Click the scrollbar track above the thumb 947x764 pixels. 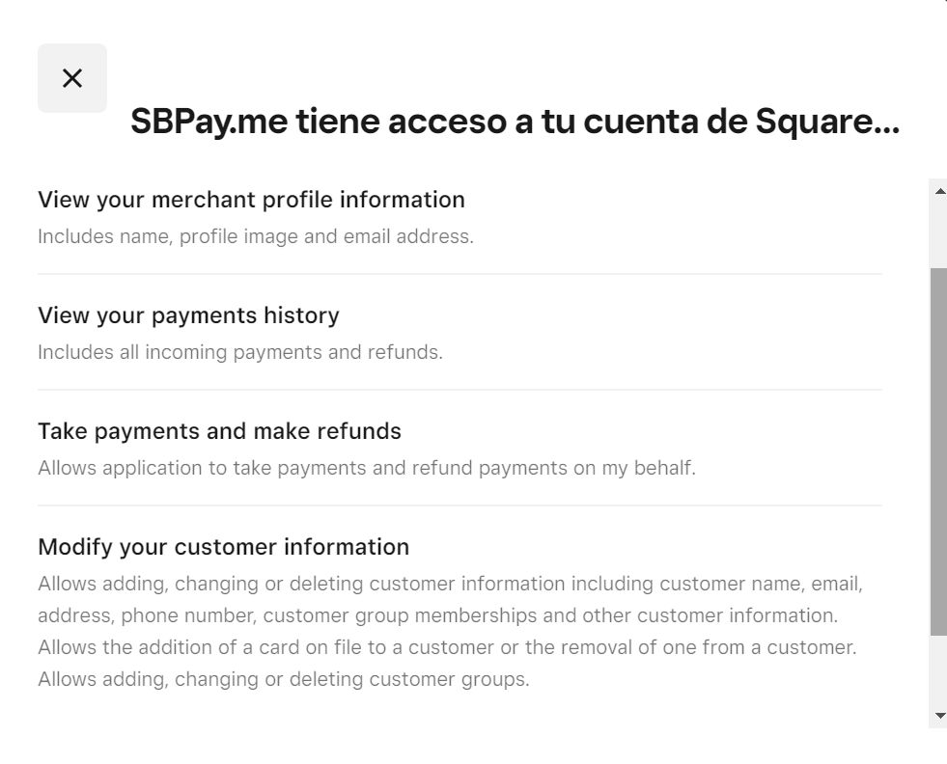938,233
